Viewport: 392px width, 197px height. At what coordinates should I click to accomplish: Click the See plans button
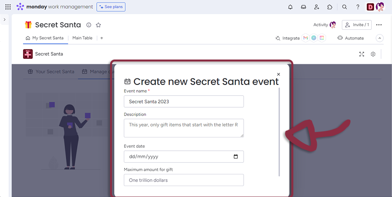pyautogui.click(x=111, y=7)
